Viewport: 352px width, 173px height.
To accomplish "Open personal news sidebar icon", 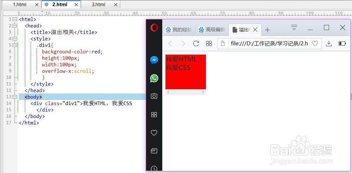I will pyautogui.click(x=154, y=151).
